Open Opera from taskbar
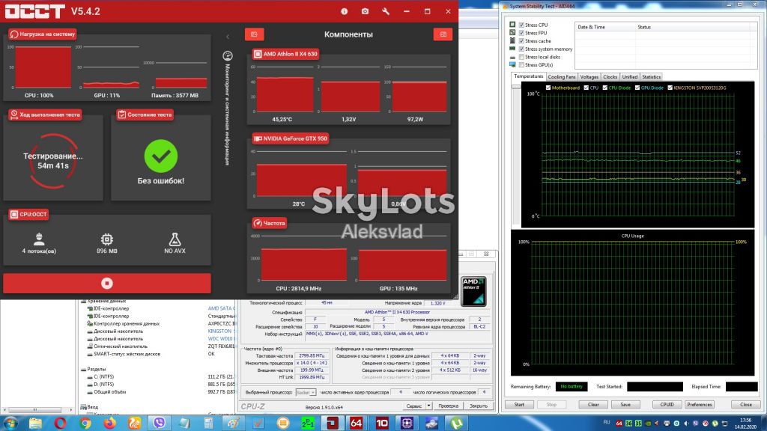 click(x=60, y=423)
